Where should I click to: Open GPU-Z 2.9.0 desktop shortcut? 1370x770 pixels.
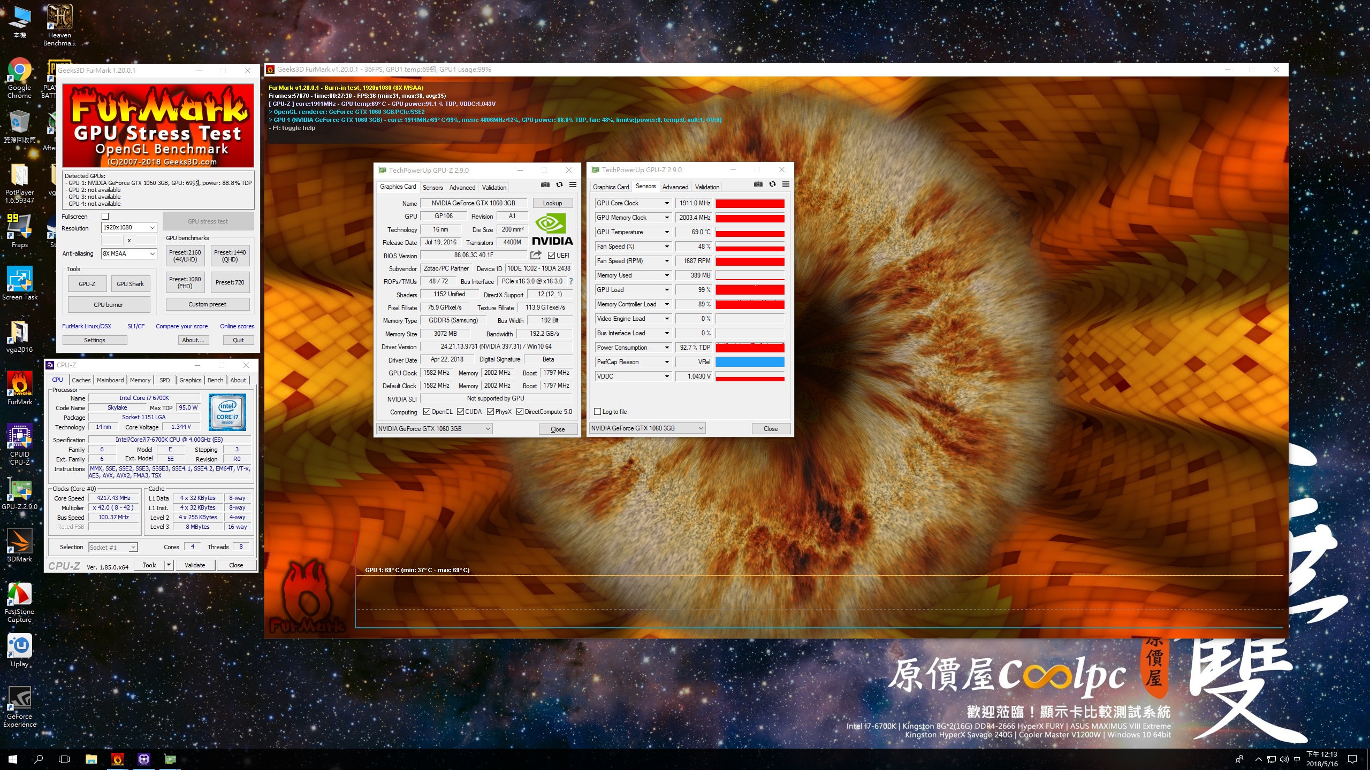coord(19,493)
